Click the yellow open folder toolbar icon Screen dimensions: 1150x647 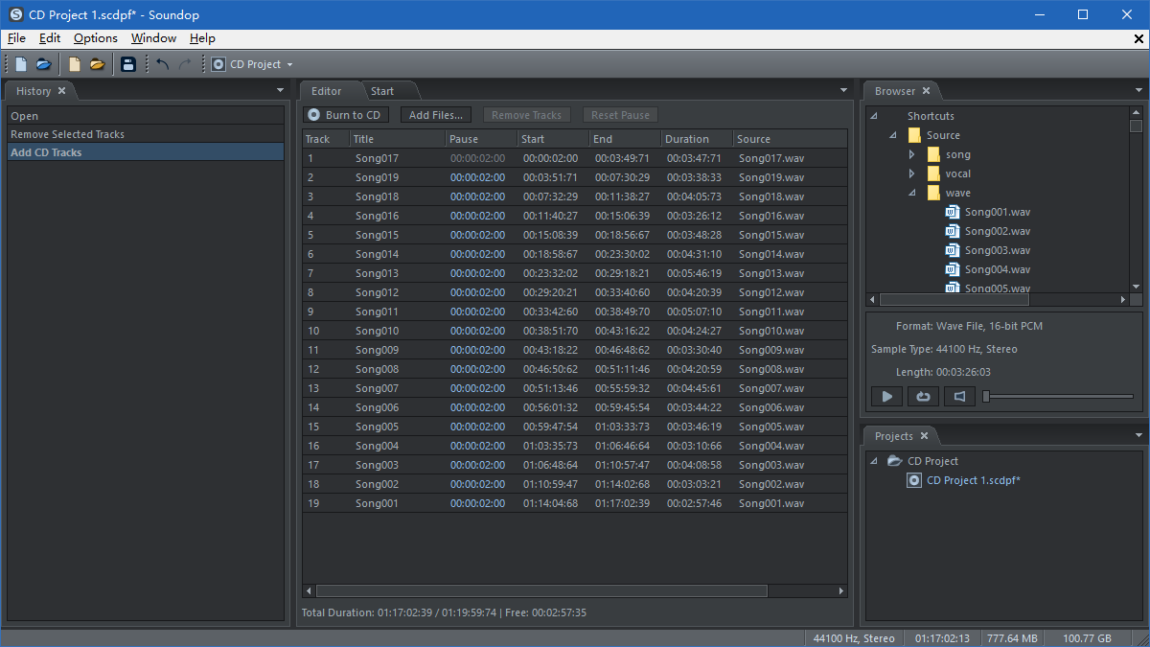point(97,64)
